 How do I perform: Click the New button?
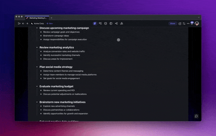pyautogui.click(x=50, y=24)
